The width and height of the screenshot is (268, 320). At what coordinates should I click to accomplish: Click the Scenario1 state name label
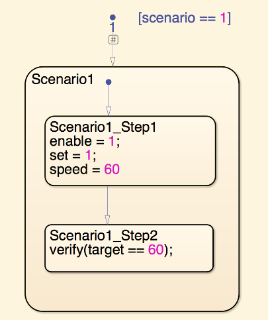63,79
